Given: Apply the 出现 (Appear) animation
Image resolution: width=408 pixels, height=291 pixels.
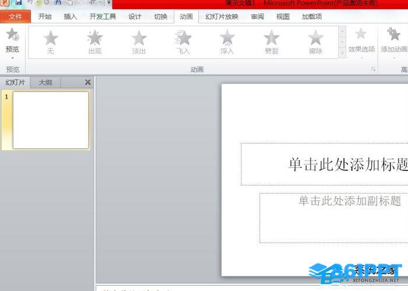Looking at the screenshot, I should 94,42.
